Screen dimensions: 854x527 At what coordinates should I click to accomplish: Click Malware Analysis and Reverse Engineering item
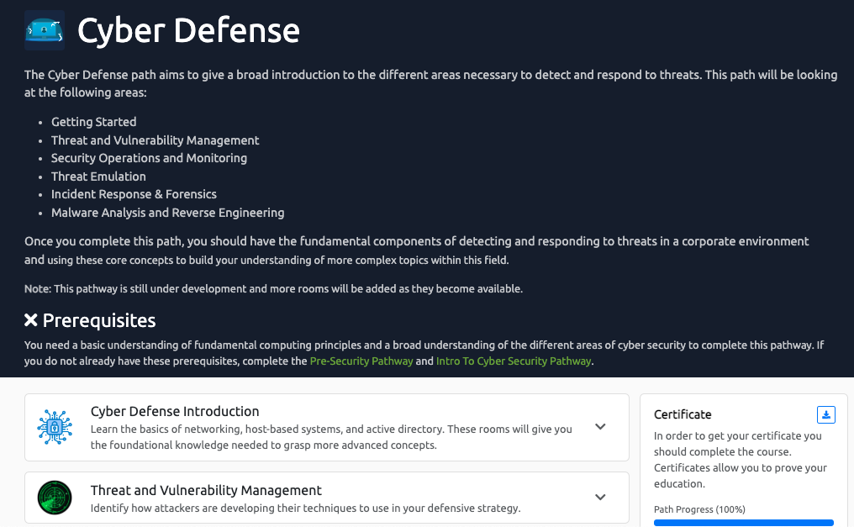[168, 213]
